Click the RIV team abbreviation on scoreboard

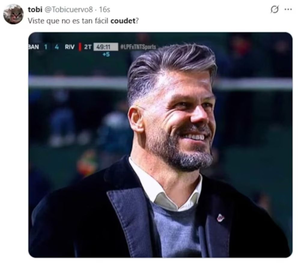[70, 47]
